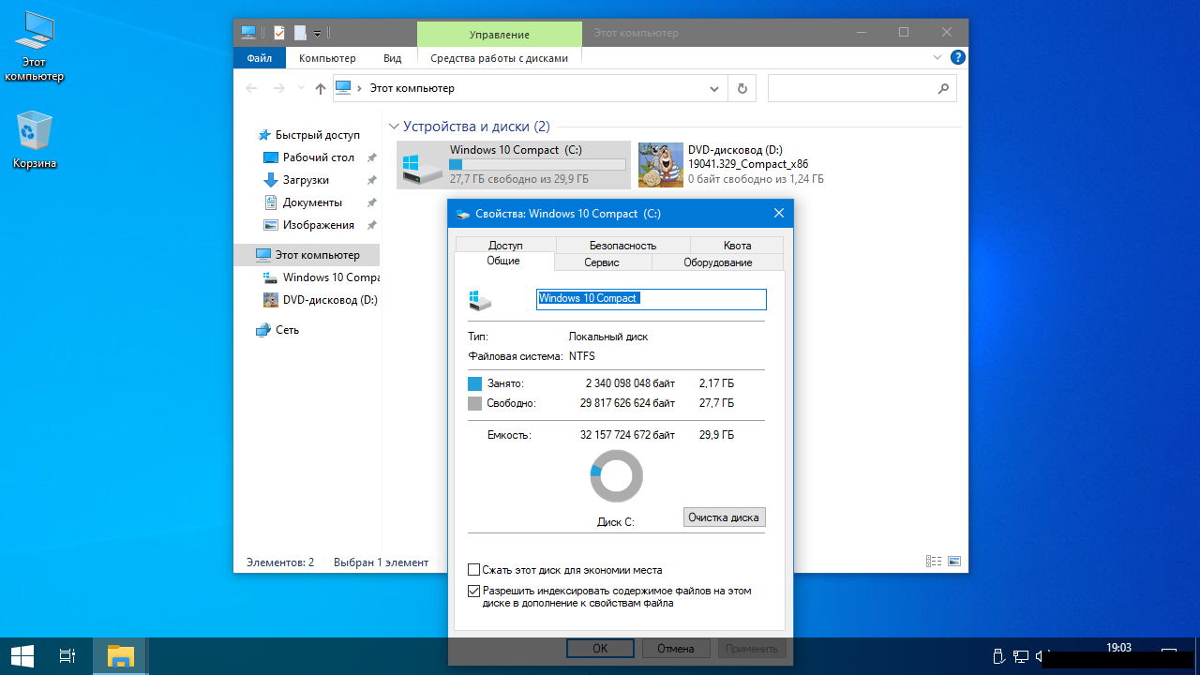1200x675 pixels.
Task: Select Этот компьютер in the navigation pane
Action: [307, 255]
